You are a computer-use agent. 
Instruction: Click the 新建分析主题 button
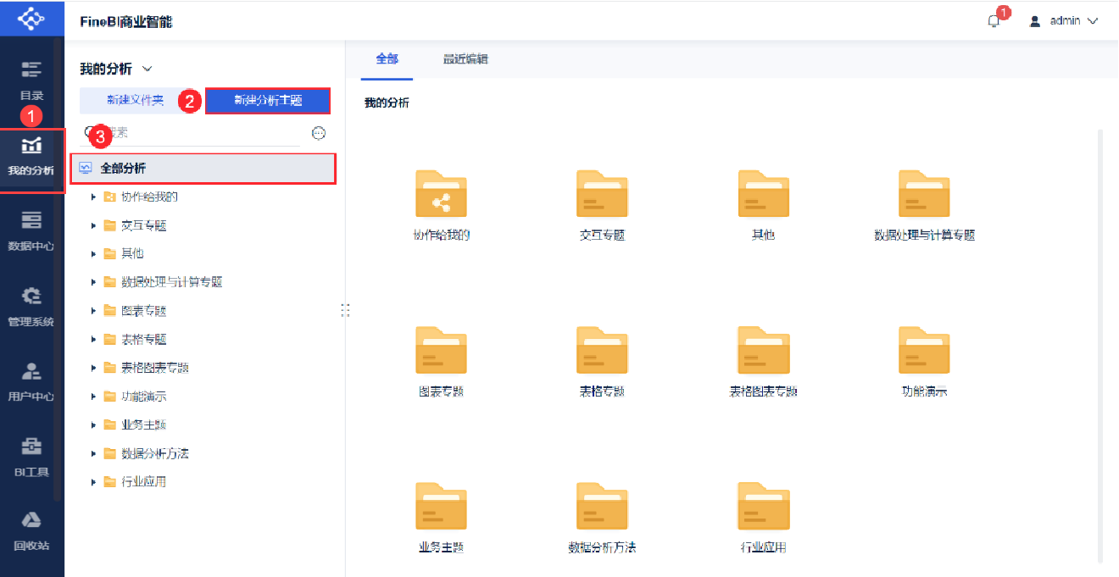(x=268, y=101)
